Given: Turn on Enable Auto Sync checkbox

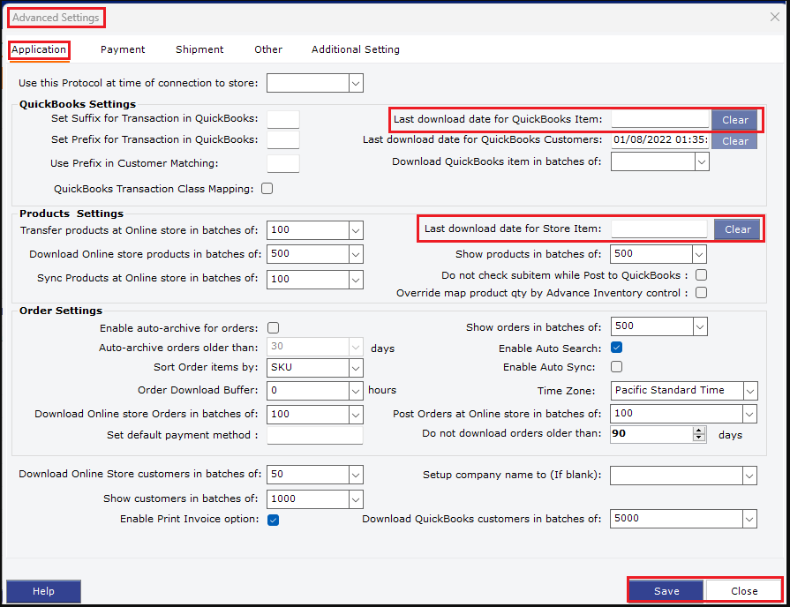Looking at the screenshot, I should tap(617, 367).
